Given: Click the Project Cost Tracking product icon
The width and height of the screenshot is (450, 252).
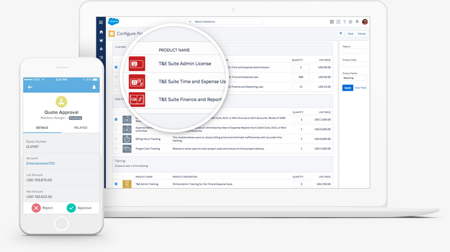Looking at the screenshot, I should [x=127, y=148].
